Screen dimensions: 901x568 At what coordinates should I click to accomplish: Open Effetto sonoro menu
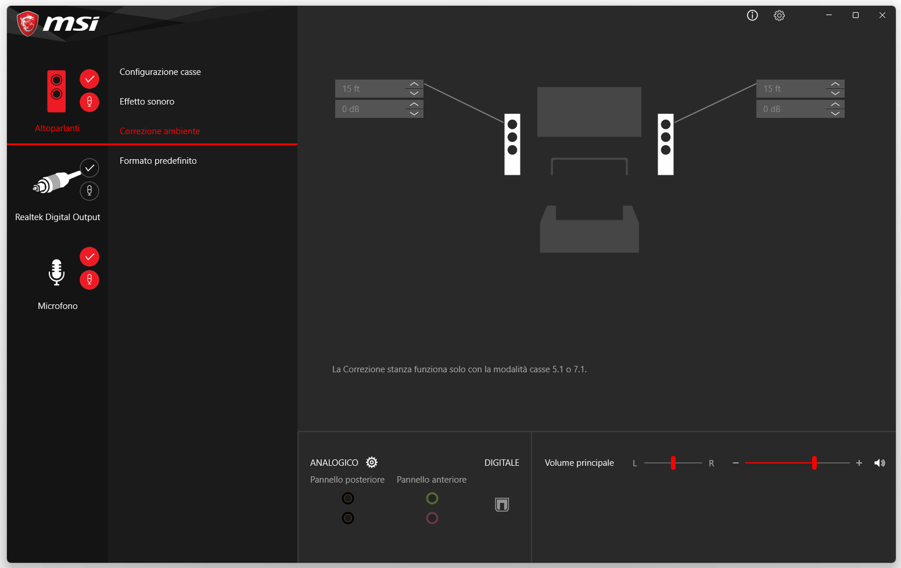click(x=147, y=102)
